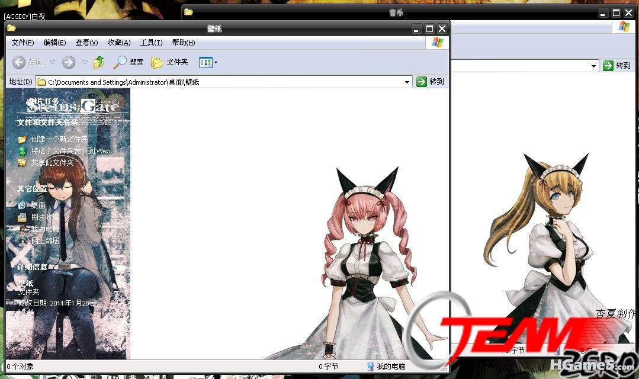Viewport: 639px width, 379px height.
Task: Click 转到 Go button in background window
Action: point(617,66)
